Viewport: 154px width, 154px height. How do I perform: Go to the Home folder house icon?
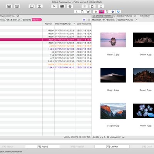96,12
